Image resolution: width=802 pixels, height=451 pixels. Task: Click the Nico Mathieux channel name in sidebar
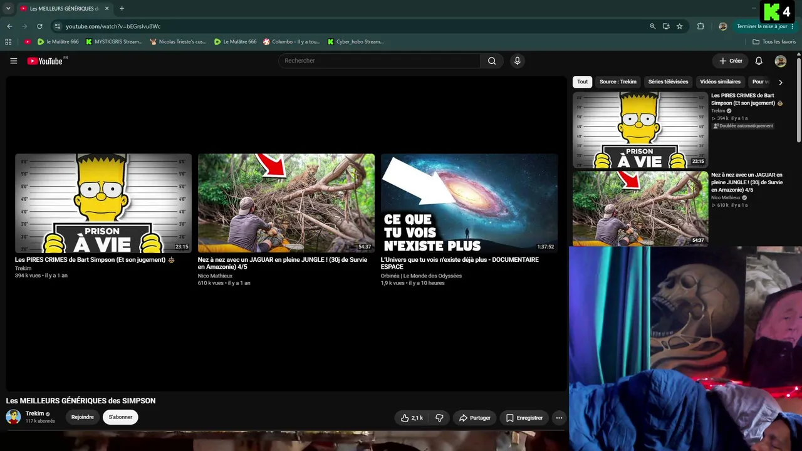click(x=726, y=197)
